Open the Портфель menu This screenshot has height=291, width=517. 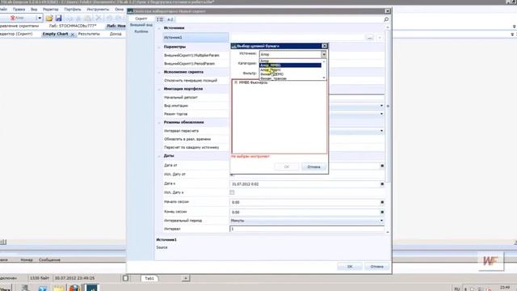pos(73,9)
